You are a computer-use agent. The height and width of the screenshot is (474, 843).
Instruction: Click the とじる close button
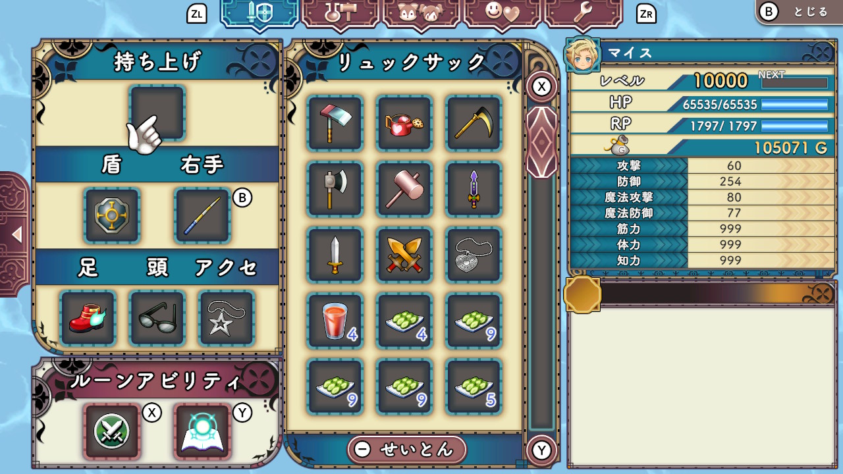pos(799,12)
